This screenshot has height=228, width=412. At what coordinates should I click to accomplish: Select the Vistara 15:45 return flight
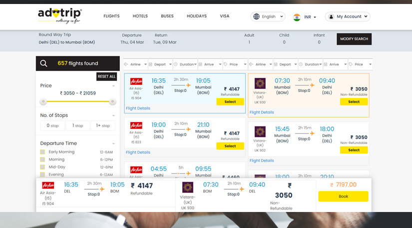[354, 150]
